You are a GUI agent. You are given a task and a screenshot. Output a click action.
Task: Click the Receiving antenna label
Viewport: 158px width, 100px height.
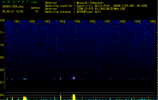click(58, 12)
